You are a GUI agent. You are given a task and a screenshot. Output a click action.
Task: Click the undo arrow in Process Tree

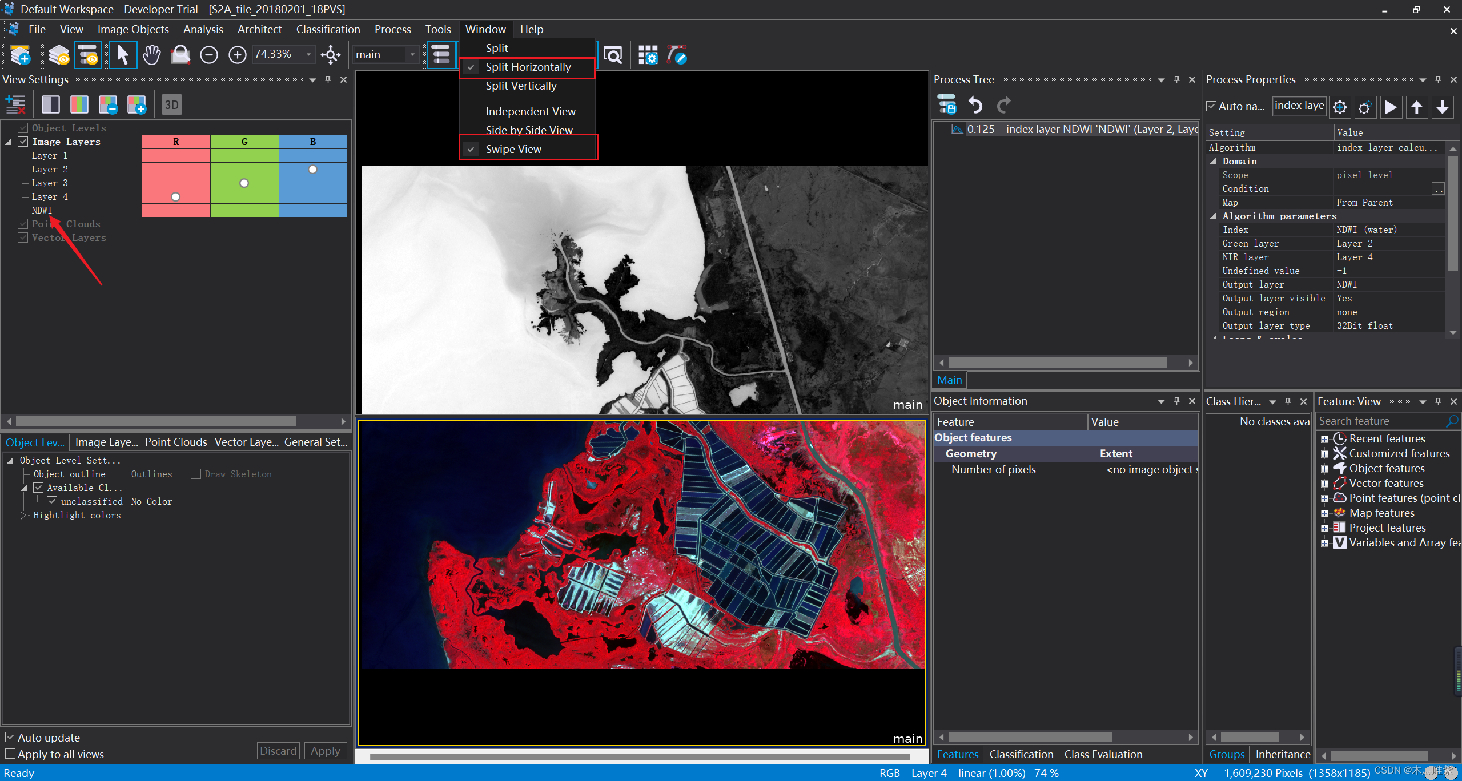click(x=975, y=105)
